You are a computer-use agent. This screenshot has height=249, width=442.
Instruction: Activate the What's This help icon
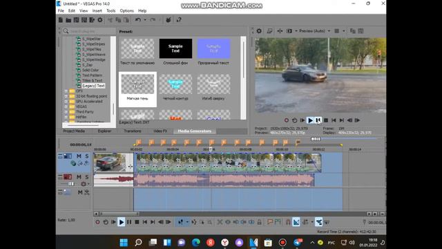pos(179,20)
